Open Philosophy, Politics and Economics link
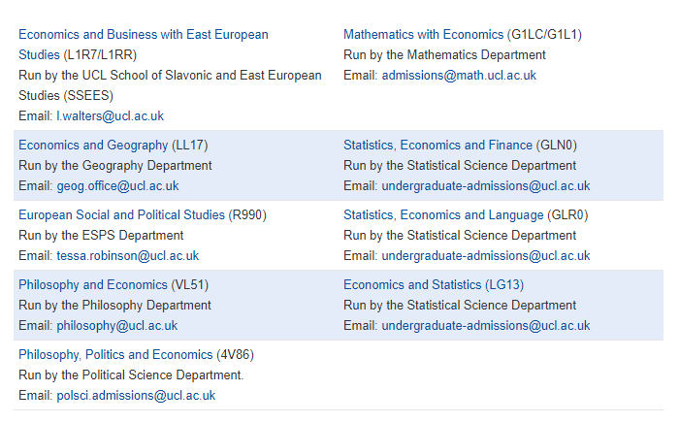 tap(115, 355)
